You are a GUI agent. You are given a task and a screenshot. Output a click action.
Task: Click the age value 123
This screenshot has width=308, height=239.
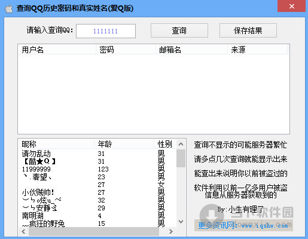(x=103, y=169)
